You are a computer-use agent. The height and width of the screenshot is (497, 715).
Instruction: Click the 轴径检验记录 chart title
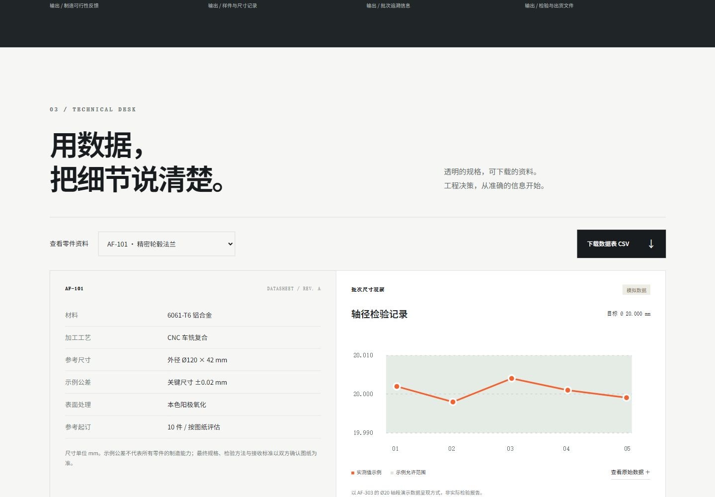[x=380, y=314]
